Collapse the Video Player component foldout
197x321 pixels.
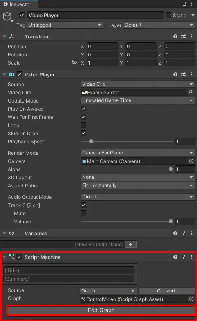(4, 75)
